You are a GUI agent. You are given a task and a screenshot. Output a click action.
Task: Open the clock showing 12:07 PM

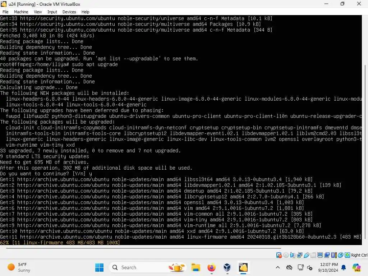[328, 267]
